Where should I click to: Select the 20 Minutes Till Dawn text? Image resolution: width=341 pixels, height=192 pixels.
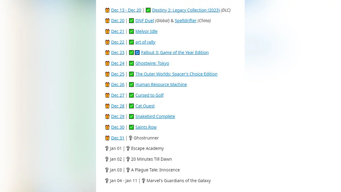pyautogui.click(x=151, y=159)
